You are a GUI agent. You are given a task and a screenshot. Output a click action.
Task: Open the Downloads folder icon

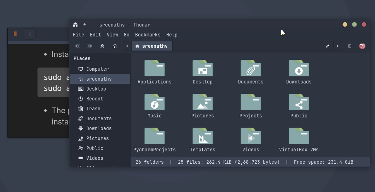pyautogui.click(x=299, y=68)
